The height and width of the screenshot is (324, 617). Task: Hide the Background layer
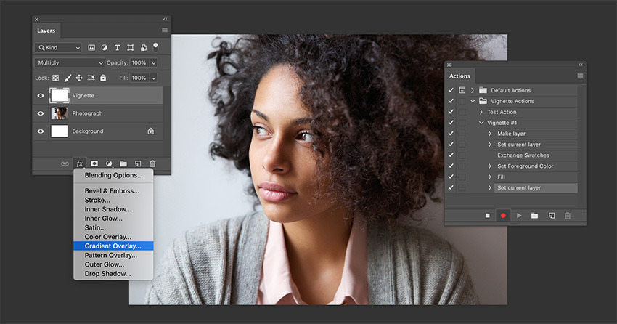click(x=41, y=131)
